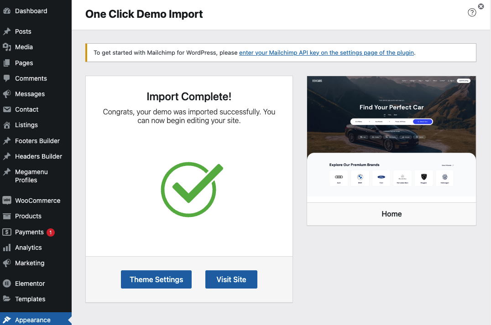The width and height of the screenshot is (491, 325).
Task: Open the Pages menu item
Action: [x=24, y=63]
